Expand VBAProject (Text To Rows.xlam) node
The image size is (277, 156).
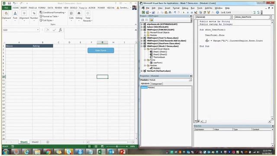pos(142,38)
